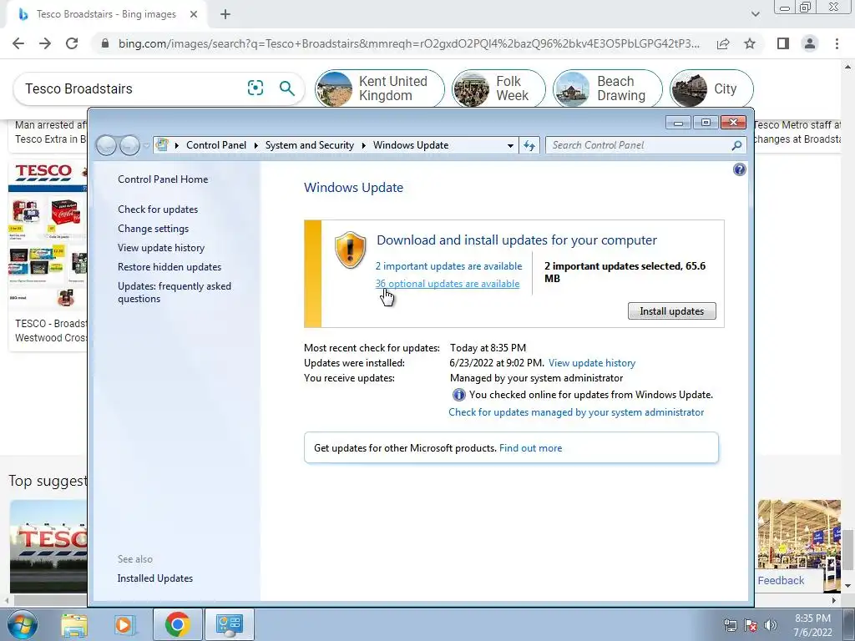
Task: Select City suggestion chip
Action: (711, 88)
